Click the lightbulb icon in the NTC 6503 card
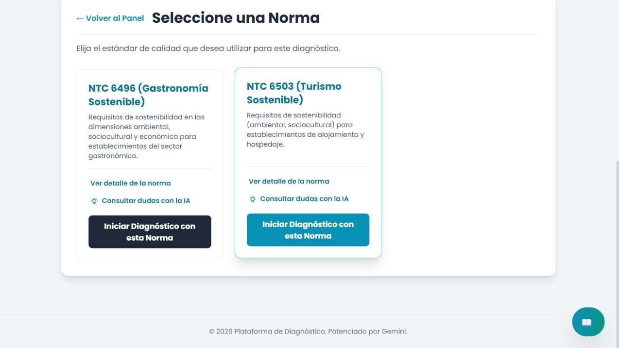This screenshot has height=348, width=619. [253, 199]
